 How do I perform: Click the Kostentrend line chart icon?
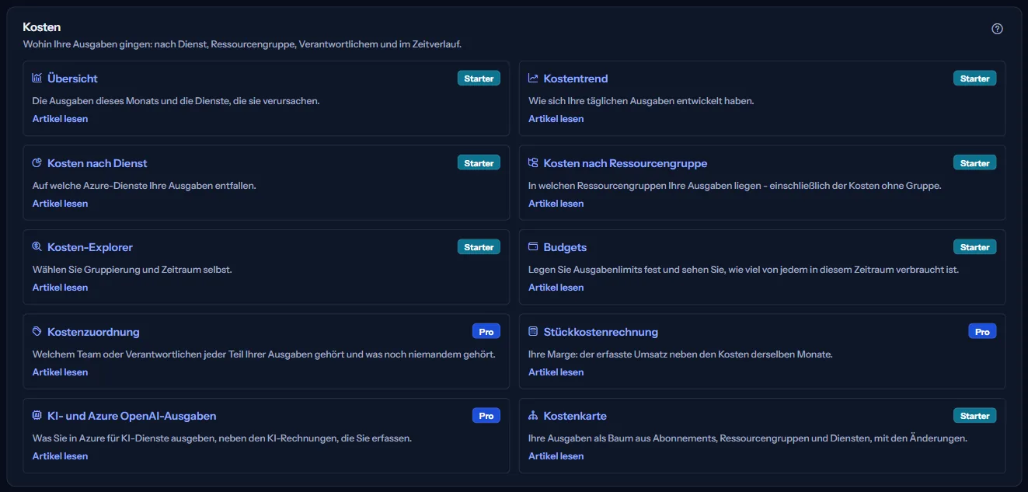[x=533, y=78]
